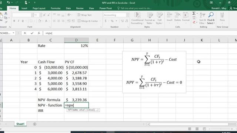Viewport: 237px width, 133px height.
Task: Open the Number Format dropdown
Action: pos(127,15)
